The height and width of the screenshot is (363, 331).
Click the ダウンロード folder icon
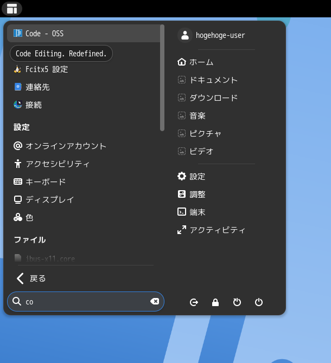(x=182, y=98)
